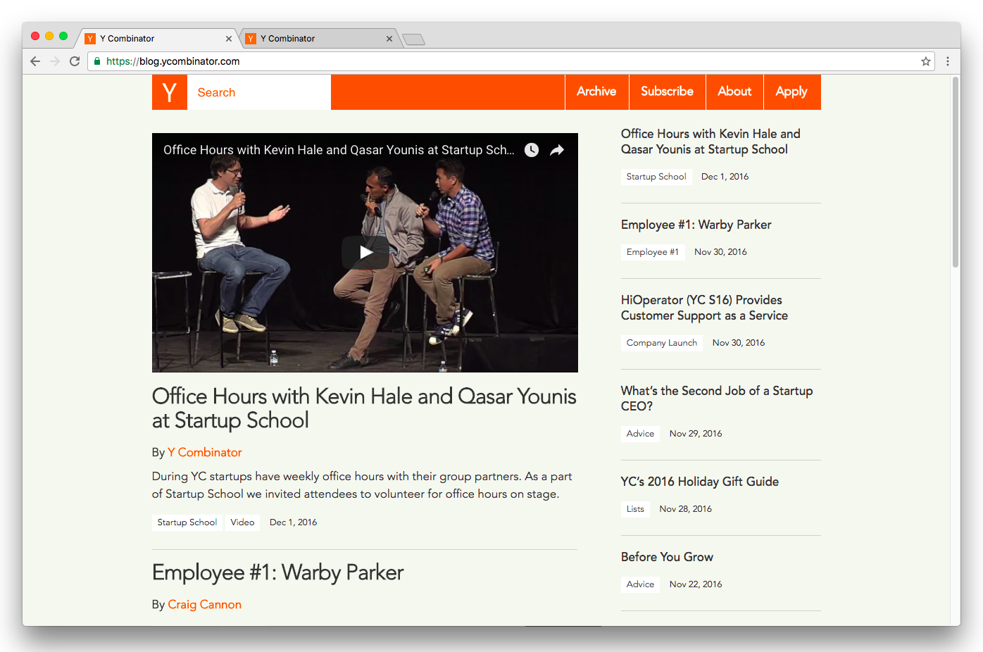This screenshot has height=652, width=983.
Task: Click the browser forward arrow
Action: (55, 61)
